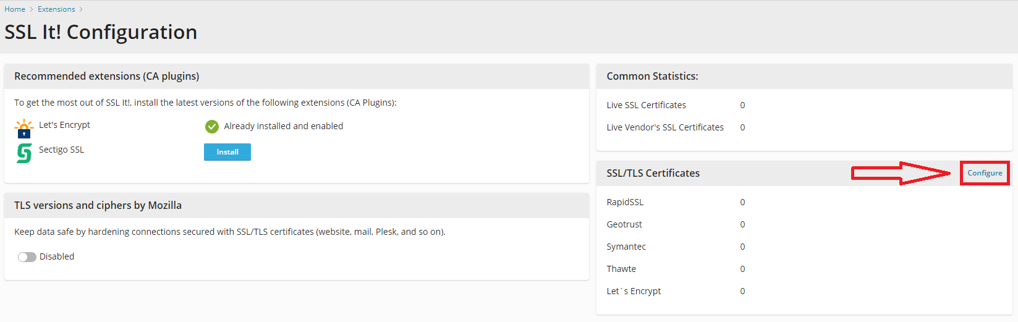
Task: Toggle the TLS versions Disabled switch
Action: click(27, 257)
